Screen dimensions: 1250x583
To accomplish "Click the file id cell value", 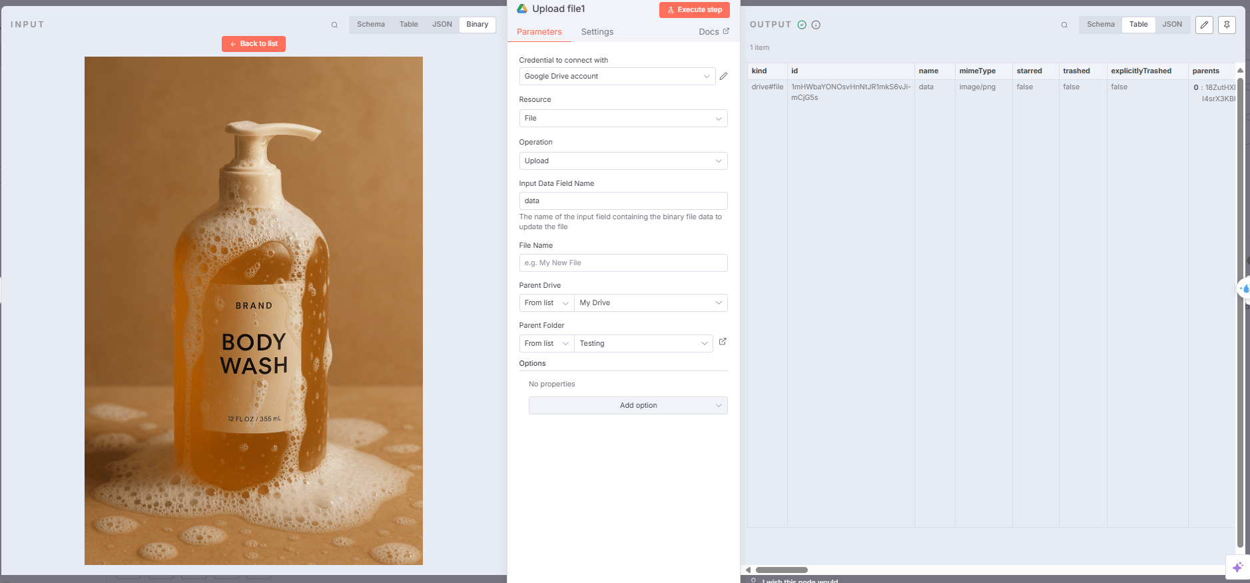I will point(850,92).
